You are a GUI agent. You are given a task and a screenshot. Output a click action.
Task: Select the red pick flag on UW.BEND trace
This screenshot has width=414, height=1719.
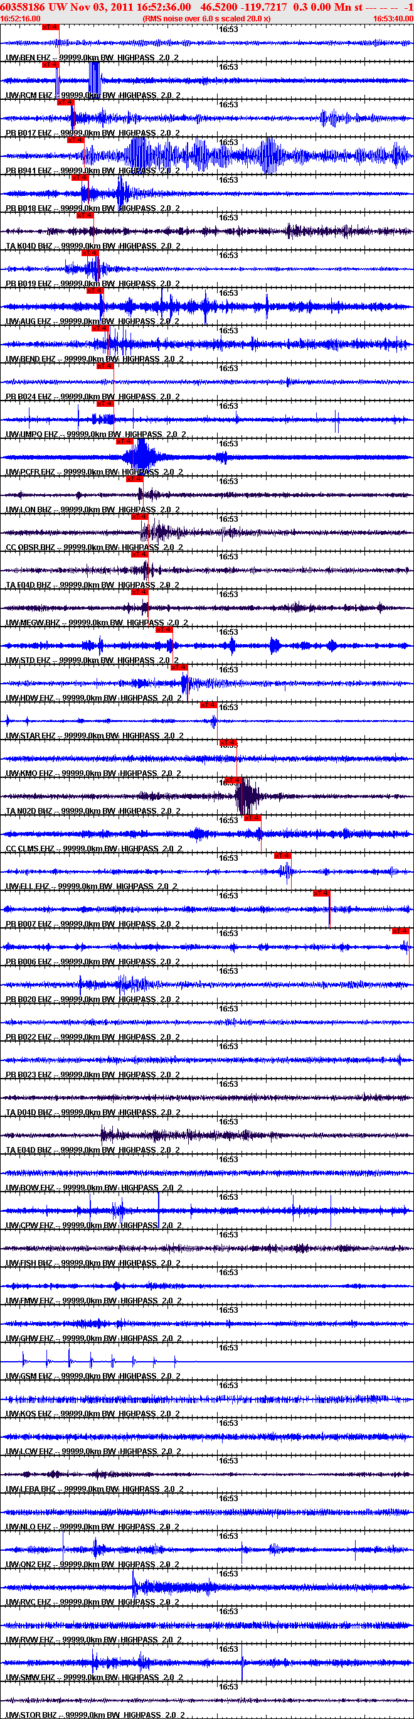tap(99, 328)
